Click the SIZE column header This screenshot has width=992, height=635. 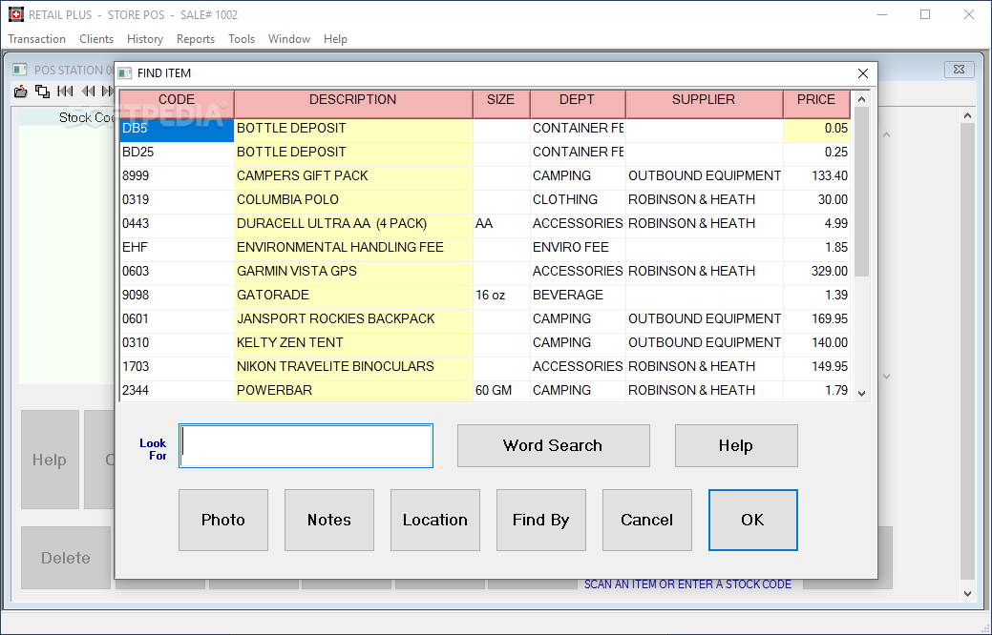(501, 104)
